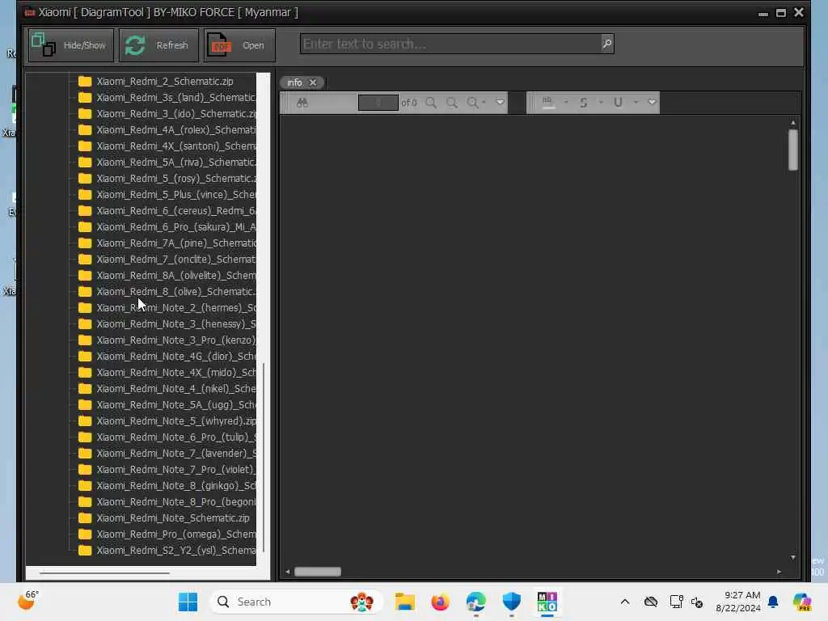Focus the 'Enter text to search' field
The image size is (828, 621).
[x=450, y=44]
